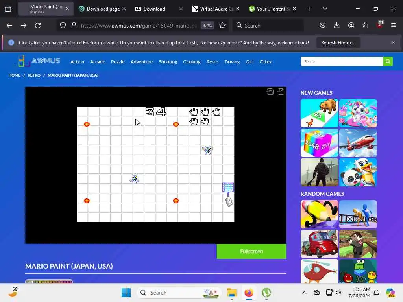Go back to previous page
The image size is (403, 302).
[x=9, y=26]
